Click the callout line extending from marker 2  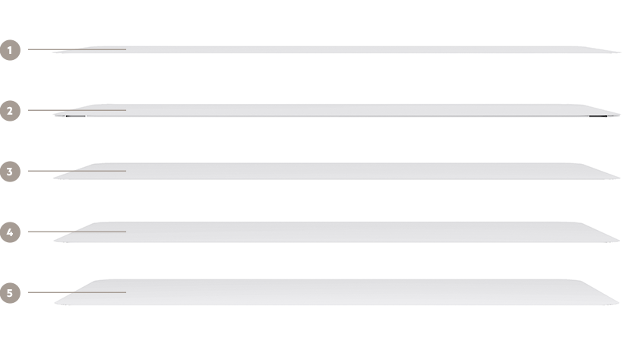click(x=77, y=110)
